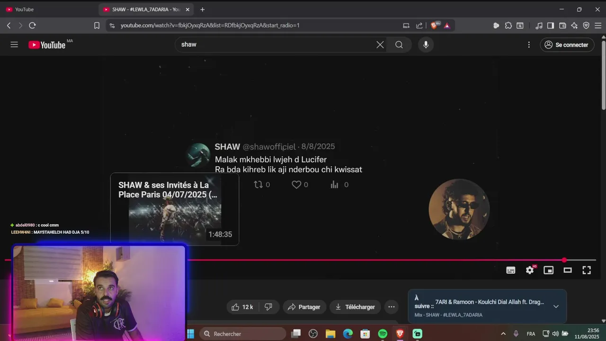Viewport: 606px width, 341px height.
Task: Dislike the video with thumbs down
Action: (268, 307)
